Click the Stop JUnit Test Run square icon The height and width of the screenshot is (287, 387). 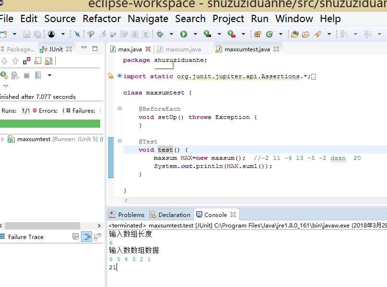(26, 75)
